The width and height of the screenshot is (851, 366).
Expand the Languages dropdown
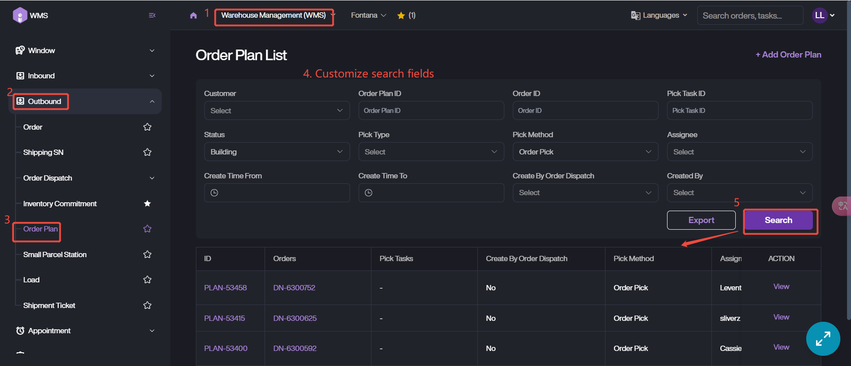pos(660,15)
